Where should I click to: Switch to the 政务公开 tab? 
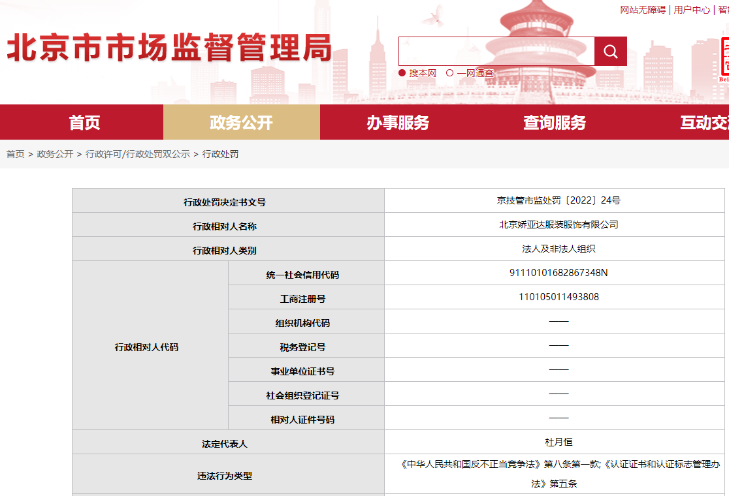242,121
